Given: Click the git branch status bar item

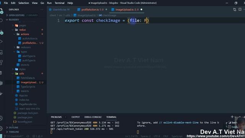Looking at the screenshot, I should [x=14, y=136].
